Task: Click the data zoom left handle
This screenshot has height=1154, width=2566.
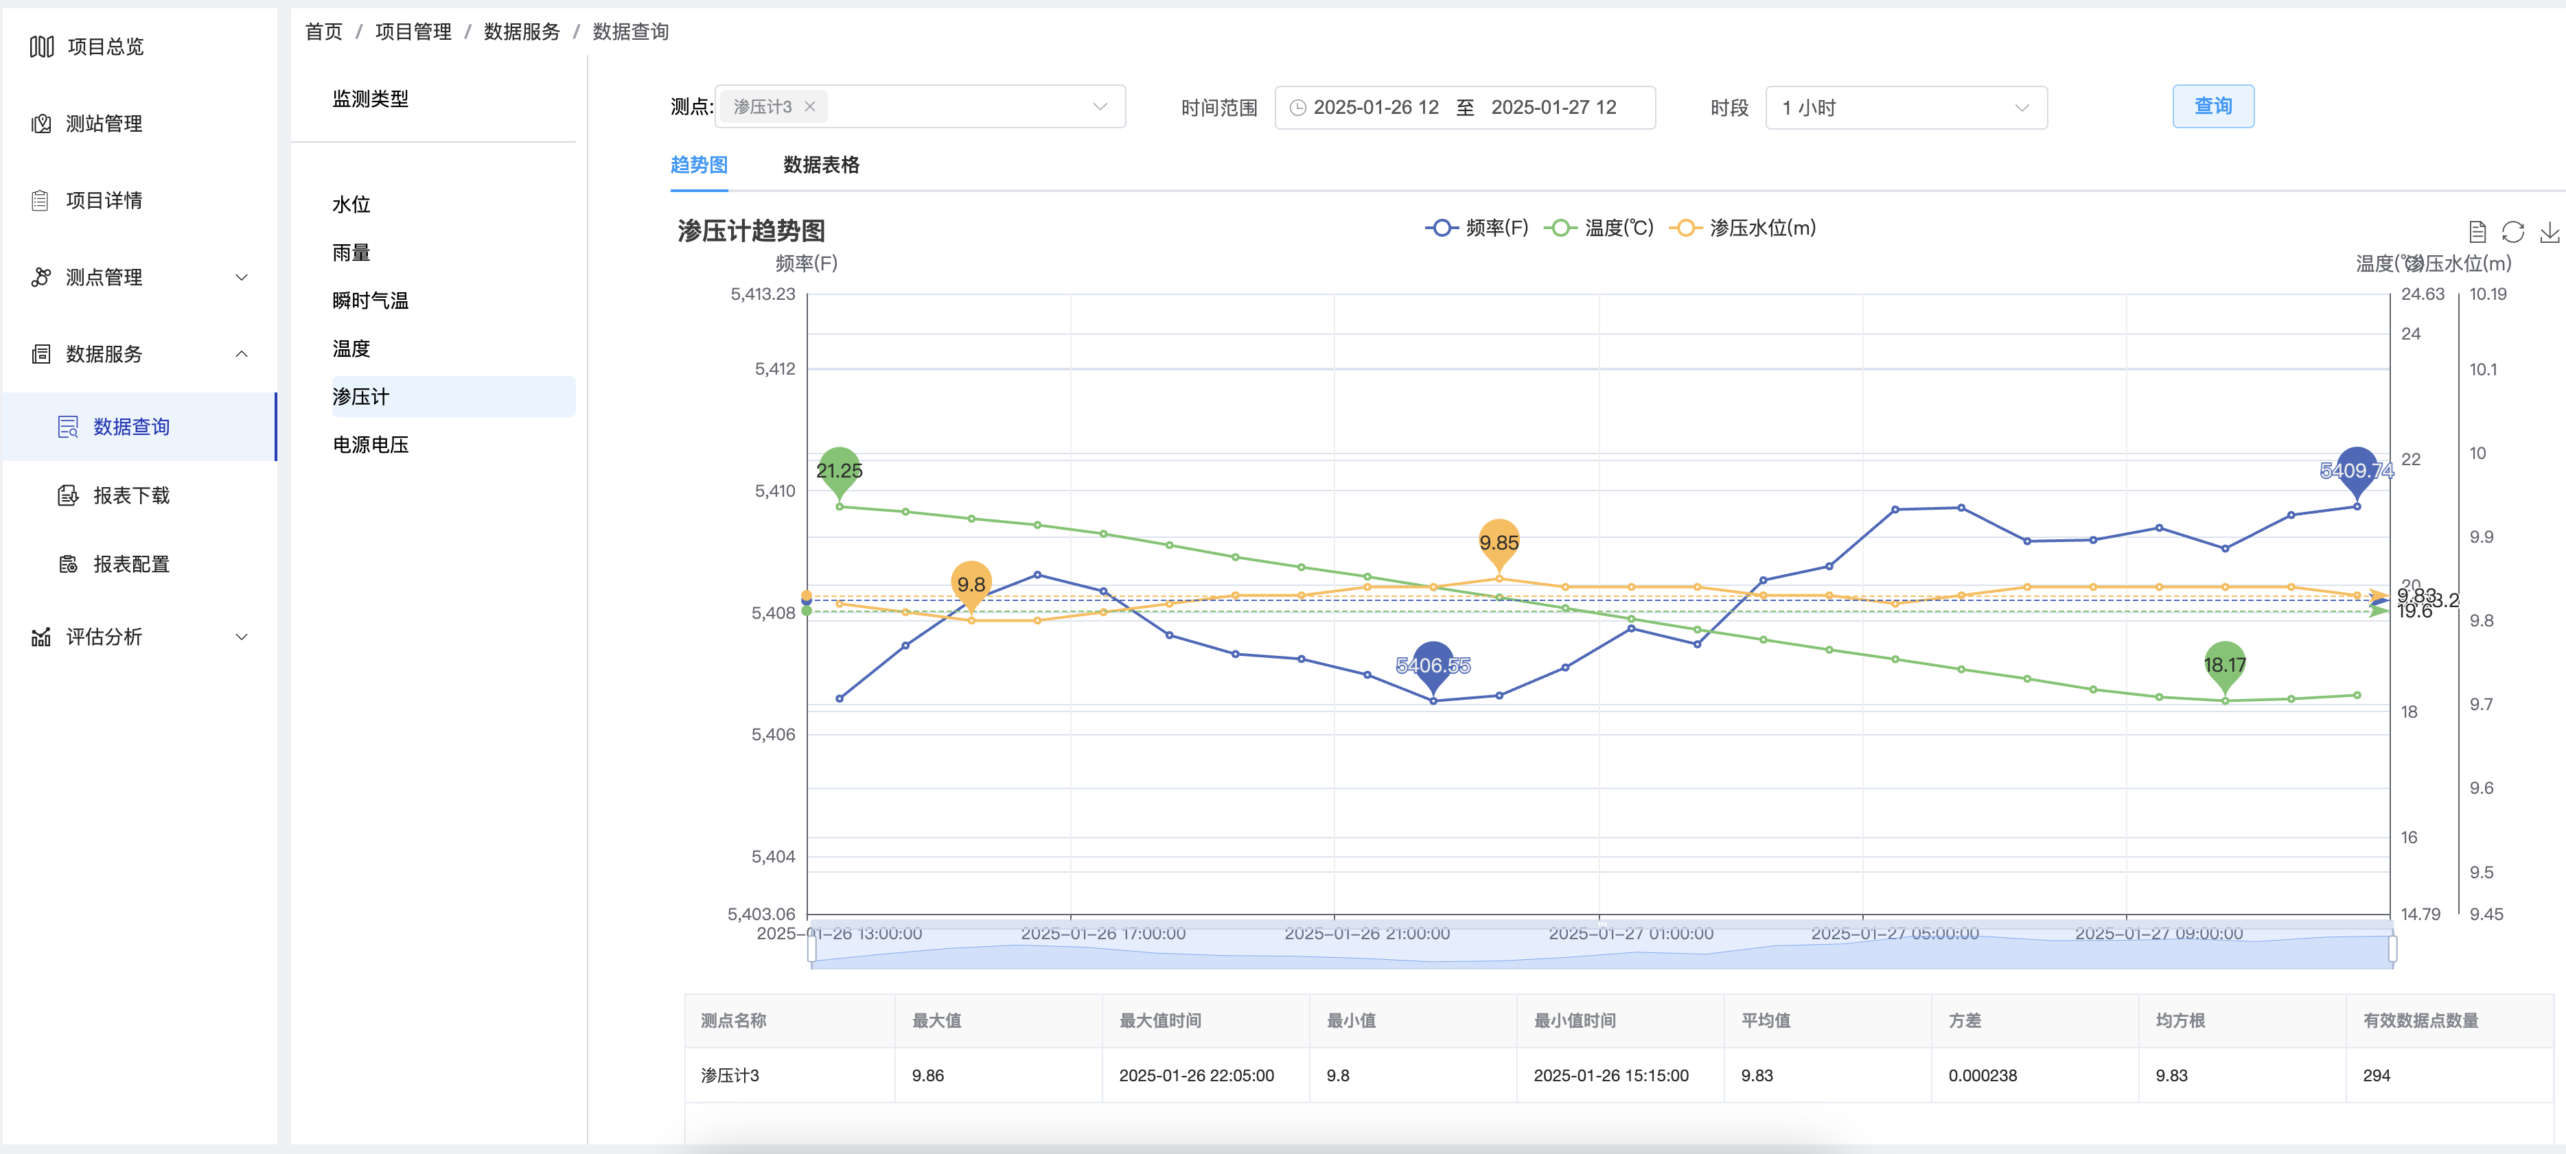Action: [813, 949]
